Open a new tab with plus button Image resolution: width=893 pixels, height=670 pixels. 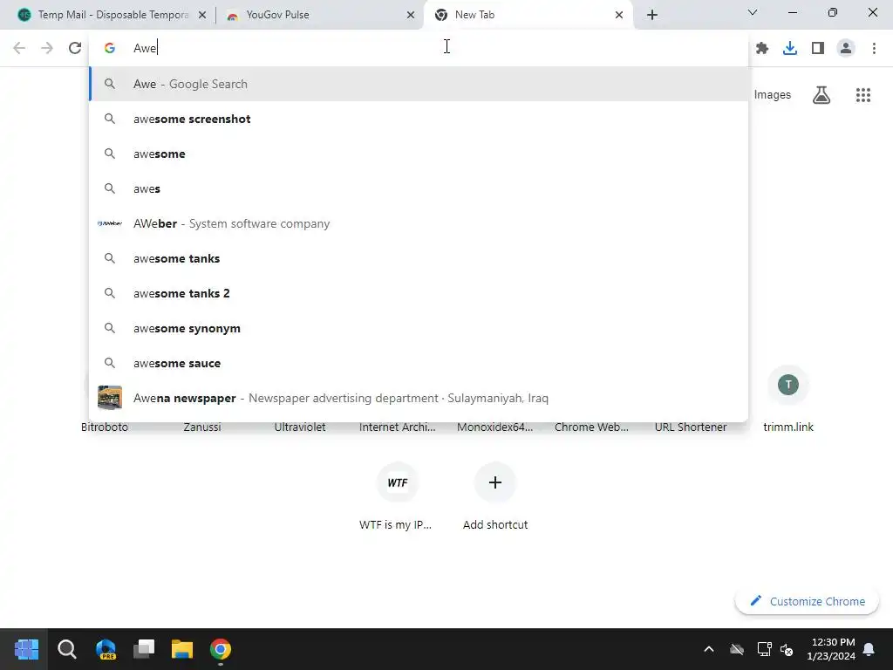click(652, 15)
